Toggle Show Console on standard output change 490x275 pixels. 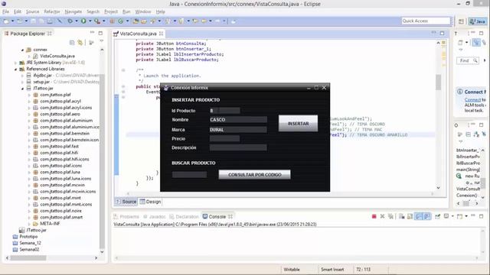419,216
